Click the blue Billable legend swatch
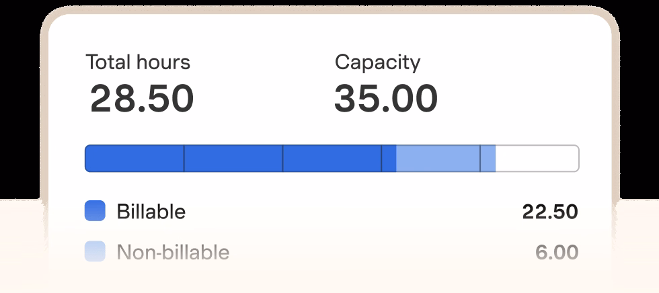Screen dimensions: 659x293 point(95,211)
